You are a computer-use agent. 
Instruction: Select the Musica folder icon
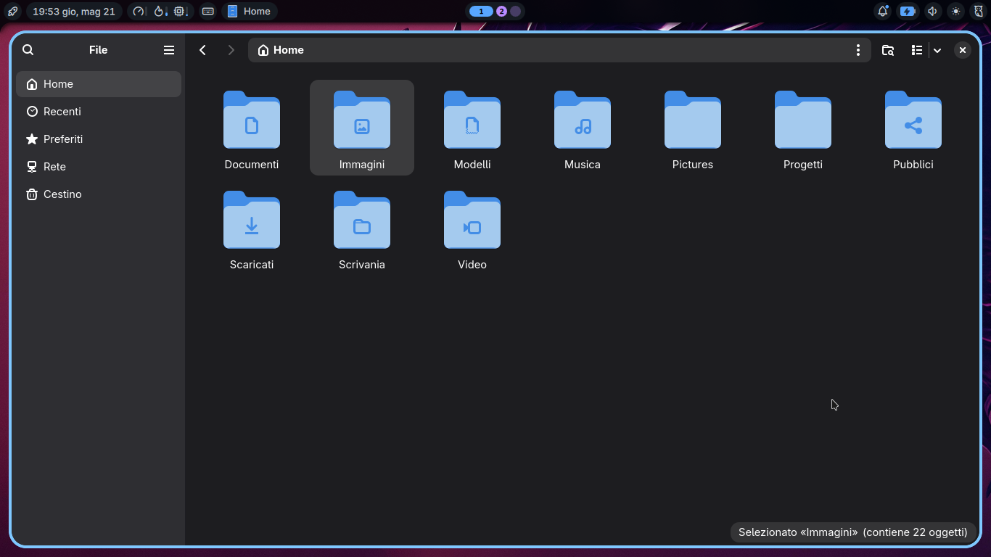point(583,120)
